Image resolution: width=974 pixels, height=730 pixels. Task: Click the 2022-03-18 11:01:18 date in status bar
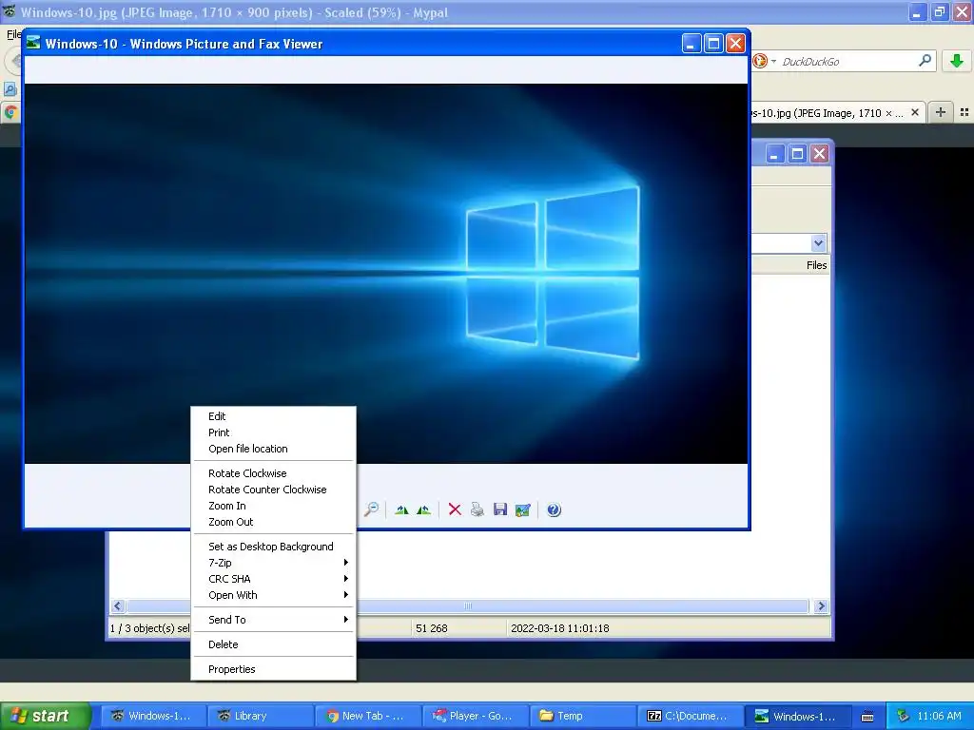tap(559, 628)
